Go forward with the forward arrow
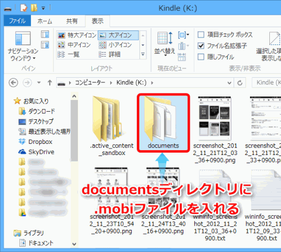The height and width of the screenshot is (252, 281). point(27,83)
